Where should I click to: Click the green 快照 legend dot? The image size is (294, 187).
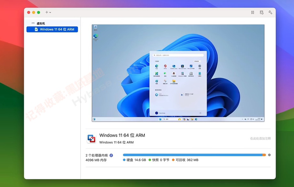(150, 160)
